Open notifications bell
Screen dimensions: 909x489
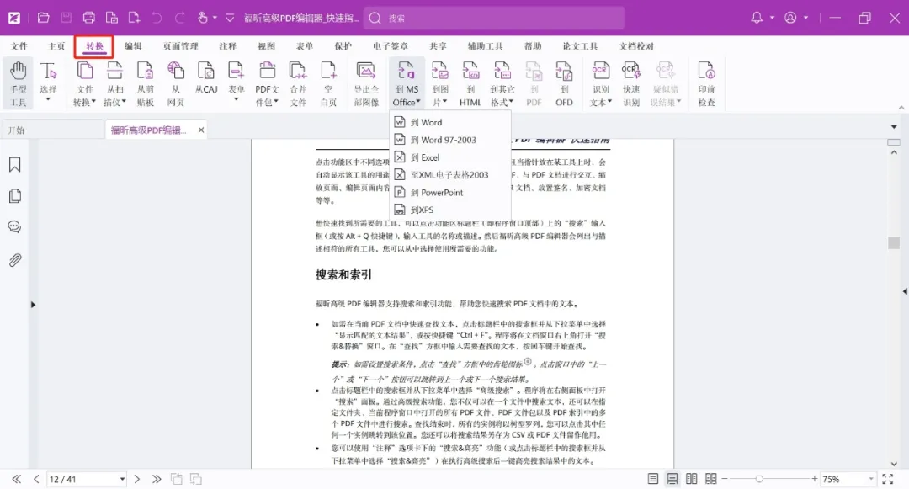757,18
